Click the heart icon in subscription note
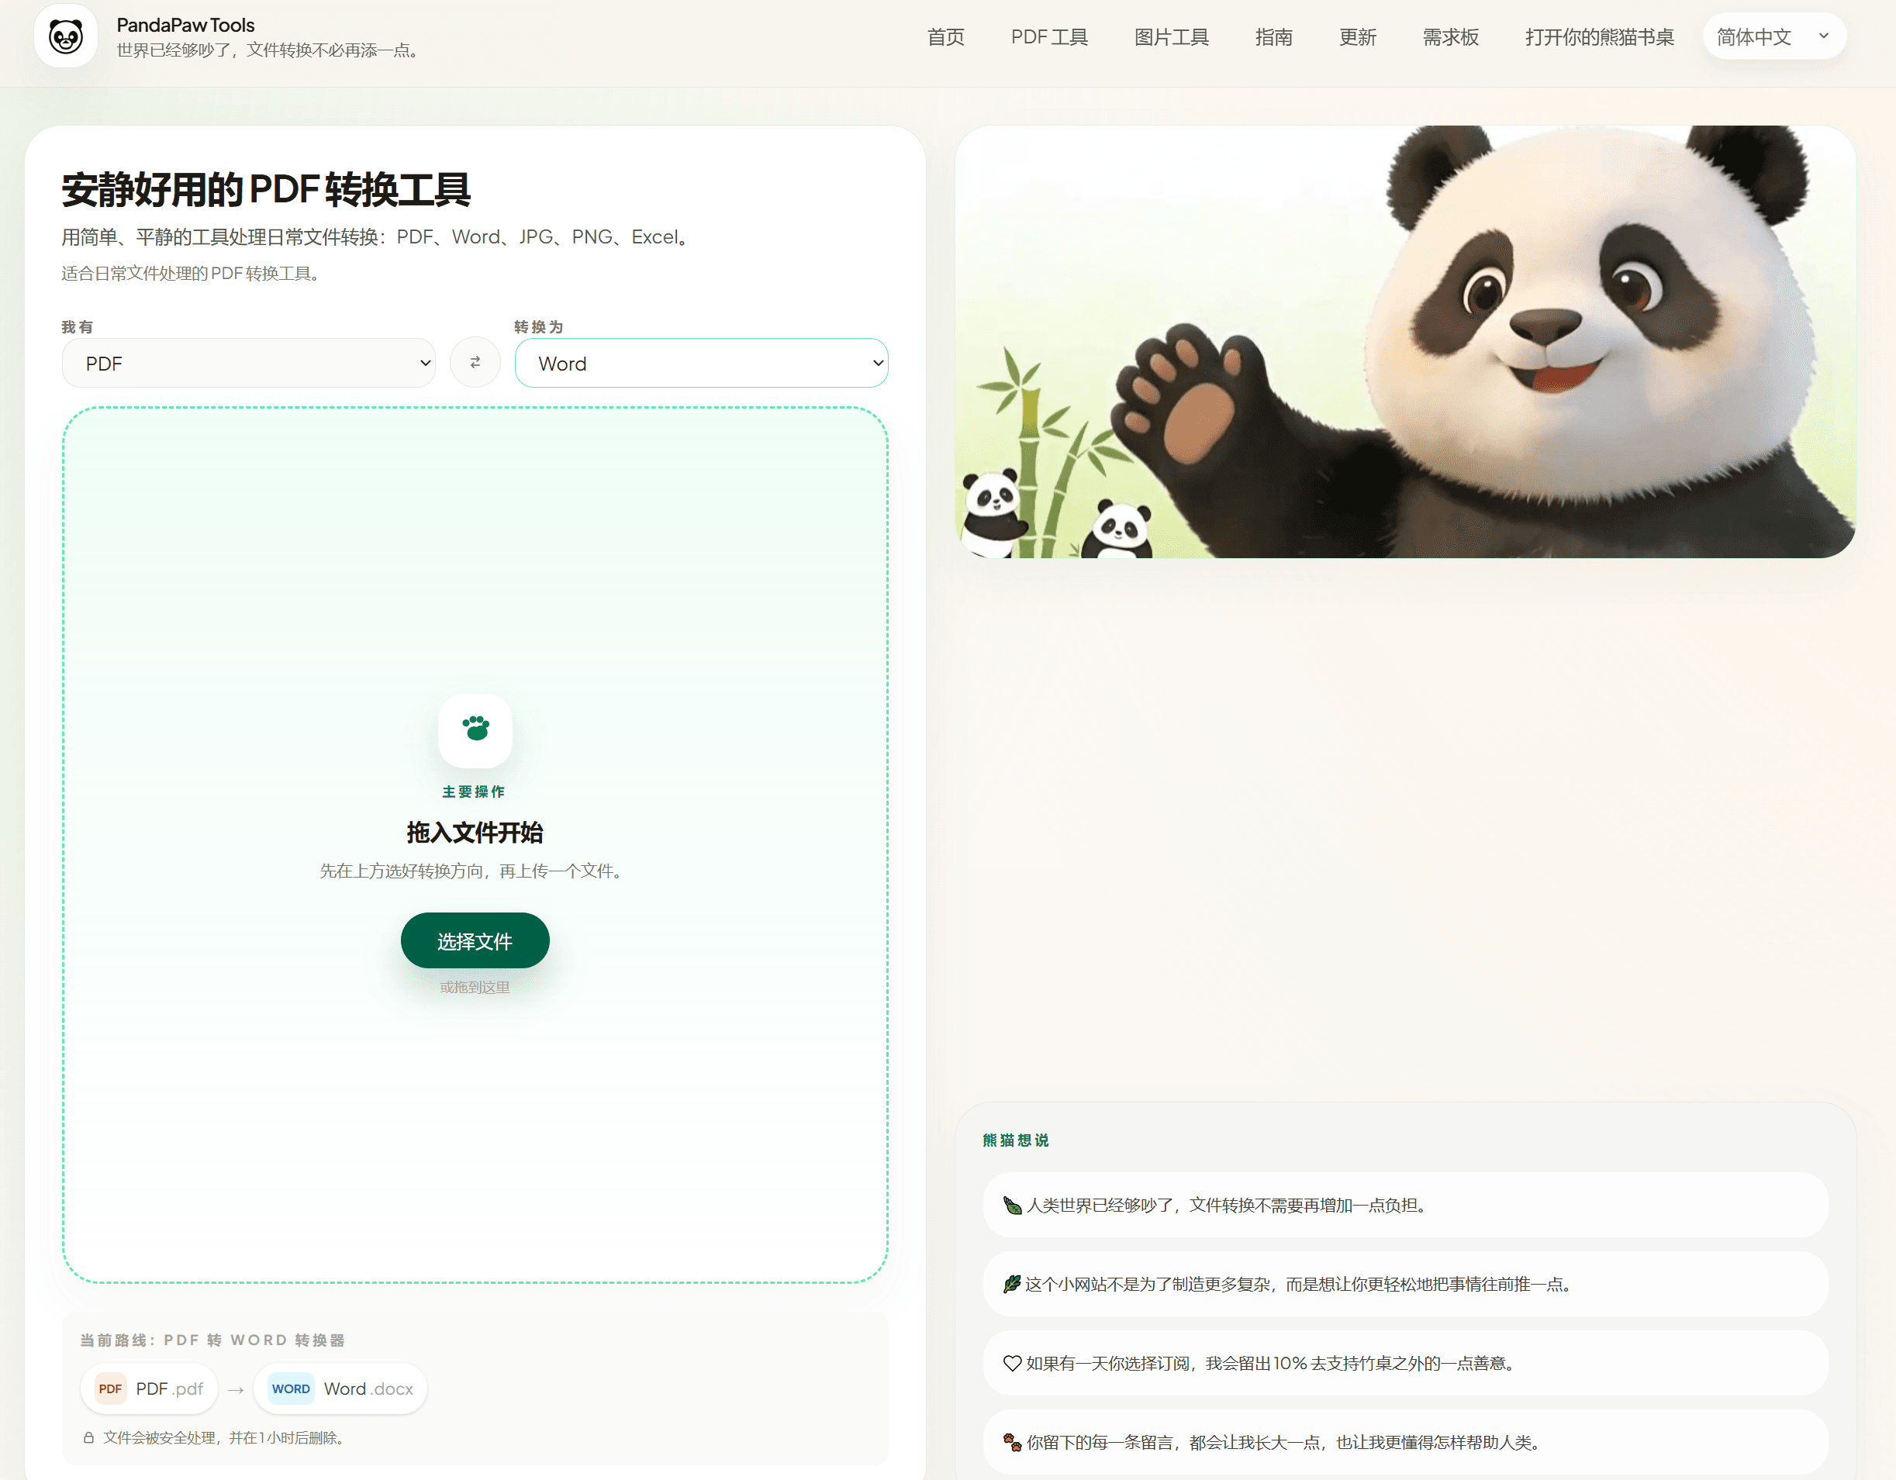Viewport: 1896px width, 1480px height. (x=1011, y=1363)
